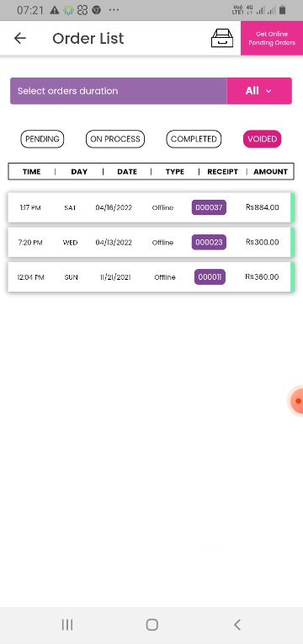
Task: Select the 04/13/2022 order row
Action: [151, 242]
